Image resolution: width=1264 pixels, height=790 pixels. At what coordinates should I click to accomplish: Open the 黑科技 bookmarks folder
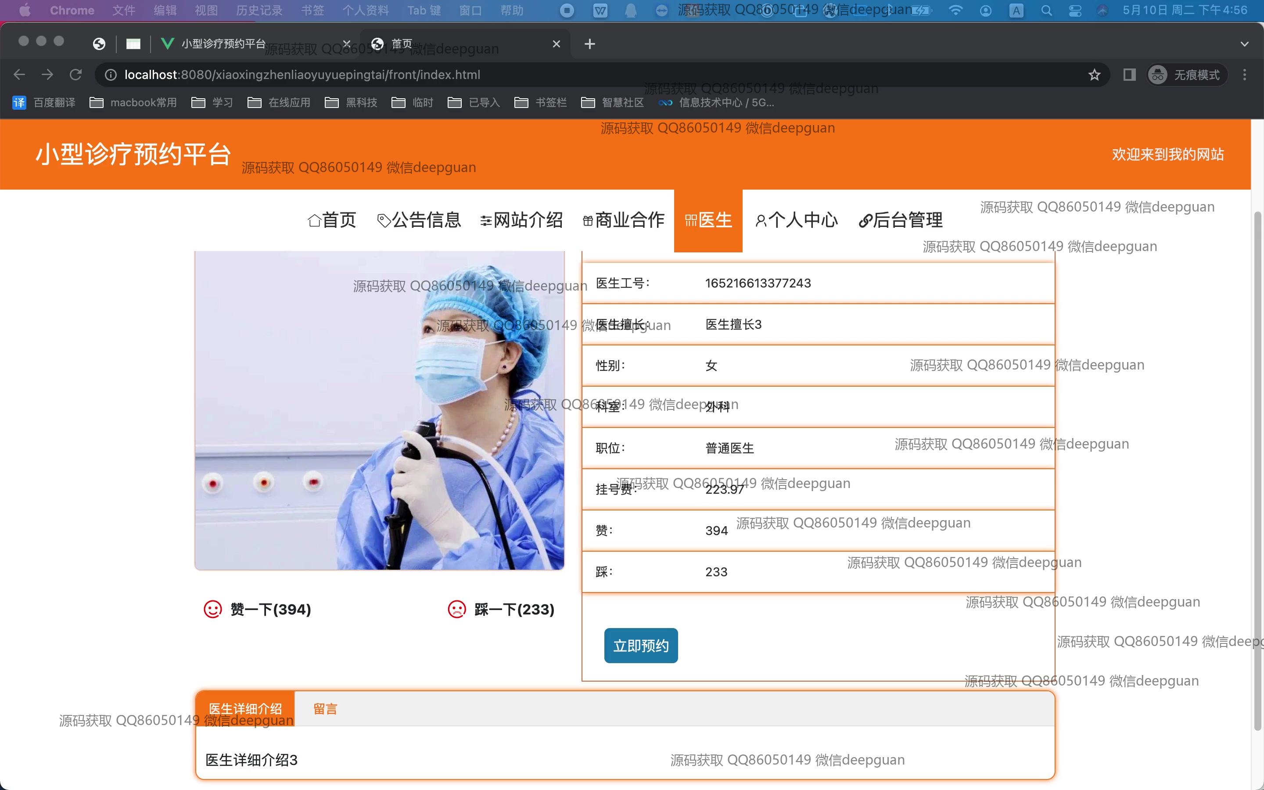[x=351, y=102]
